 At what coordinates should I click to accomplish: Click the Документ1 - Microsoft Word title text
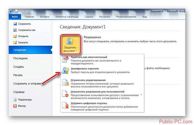tap(168, 11)
